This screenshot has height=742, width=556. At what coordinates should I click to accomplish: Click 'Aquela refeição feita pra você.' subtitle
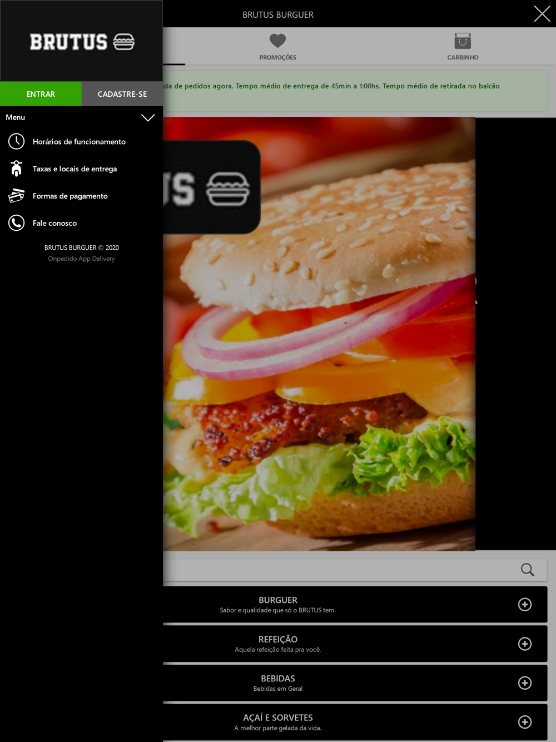pyautogui.click(x=278, y=650)
